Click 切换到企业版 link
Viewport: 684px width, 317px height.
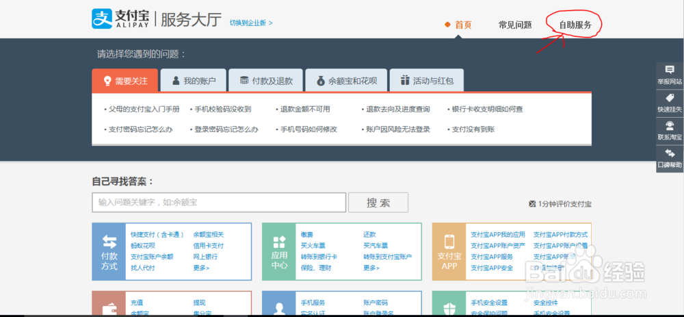[251, 23]
